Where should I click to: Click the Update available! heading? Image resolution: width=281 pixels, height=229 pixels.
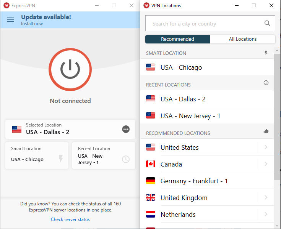click(46, 17)
